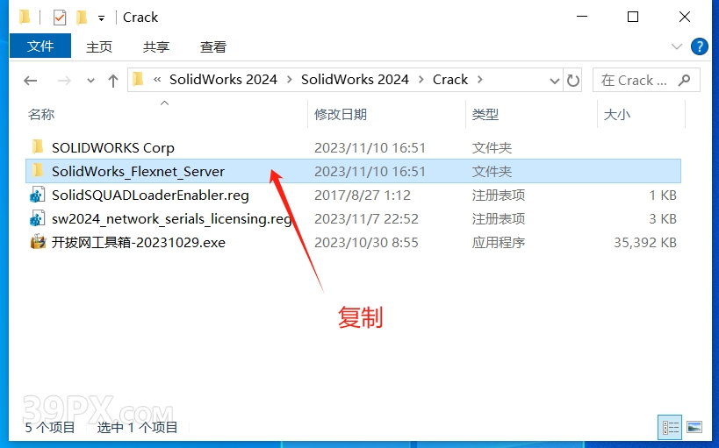Open the help question mark icon

pos(699,46)
